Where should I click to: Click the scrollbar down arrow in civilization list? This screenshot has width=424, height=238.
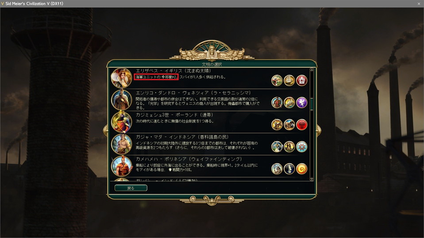[x=312, y=179]
